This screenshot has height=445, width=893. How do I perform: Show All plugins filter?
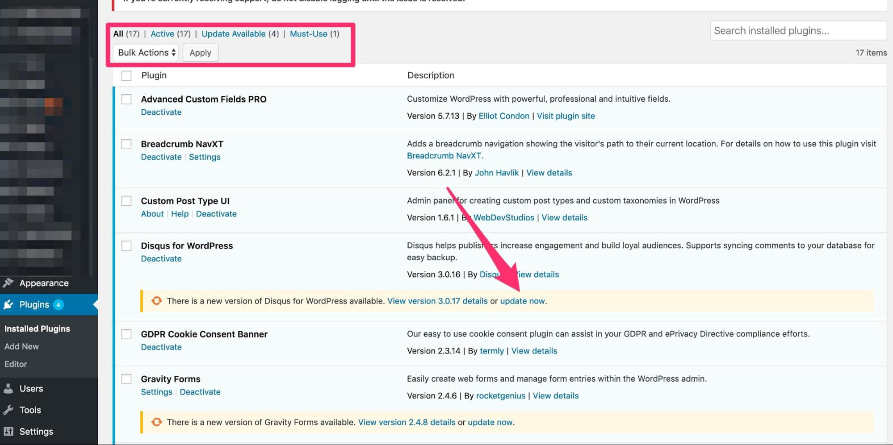118,34
